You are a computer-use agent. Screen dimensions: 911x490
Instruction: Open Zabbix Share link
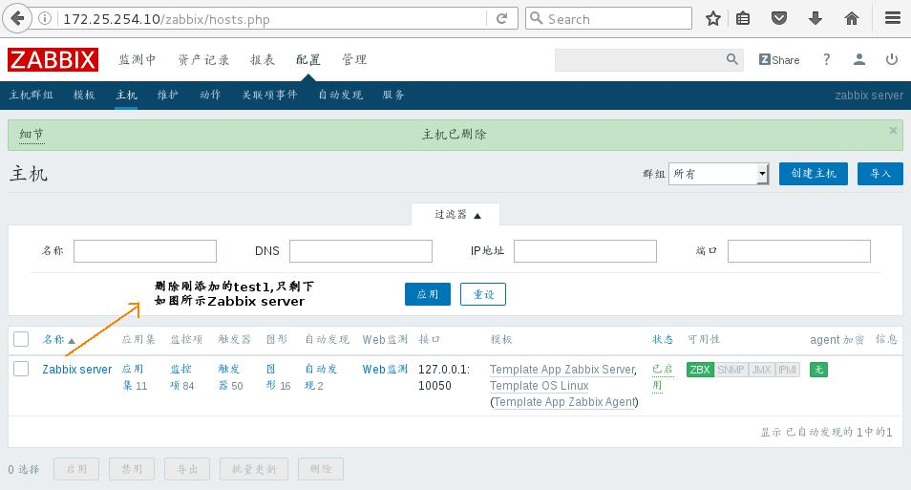point(779,60)
